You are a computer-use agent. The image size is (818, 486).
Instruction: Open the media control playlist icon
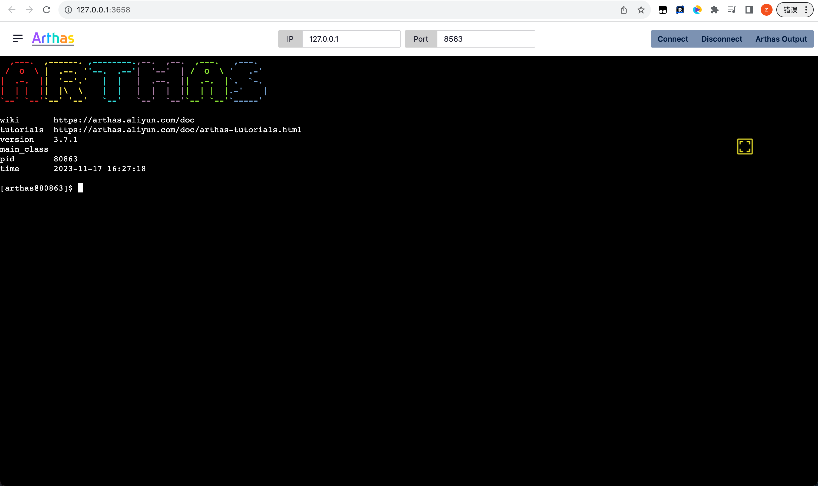coord(732,10)
